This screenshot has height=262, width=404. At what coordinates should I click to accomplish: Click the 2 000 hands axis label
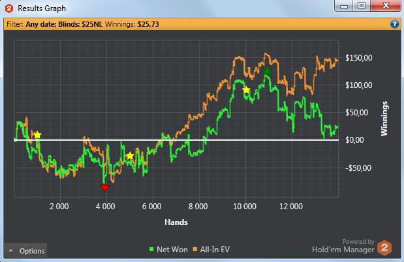point(59,207)
